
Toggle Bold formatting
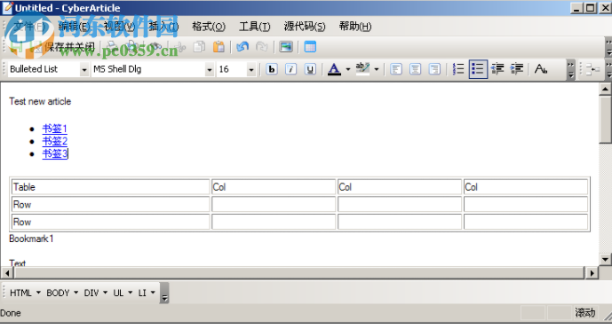point(272,69)
